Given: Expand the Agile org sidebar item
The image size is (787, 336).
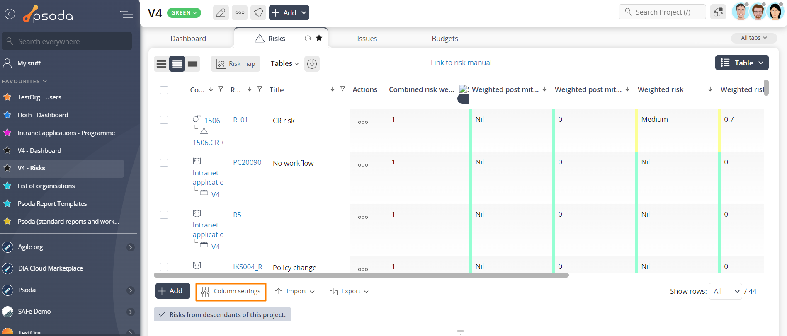Looking at the screenshot, I should pyautogui.click(x=130, y=247).
